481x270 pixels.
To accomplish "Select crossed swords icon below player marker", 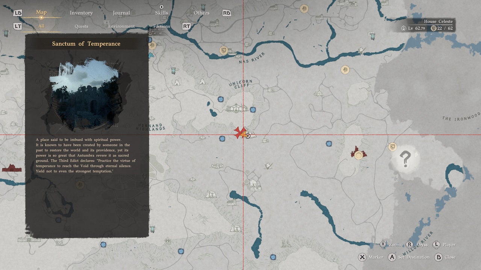I will 268,165.
